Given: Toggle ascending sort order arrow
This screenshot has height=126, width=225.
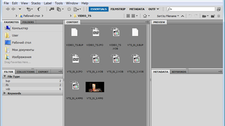Looking at the screenshot, I should coord(182,16).
